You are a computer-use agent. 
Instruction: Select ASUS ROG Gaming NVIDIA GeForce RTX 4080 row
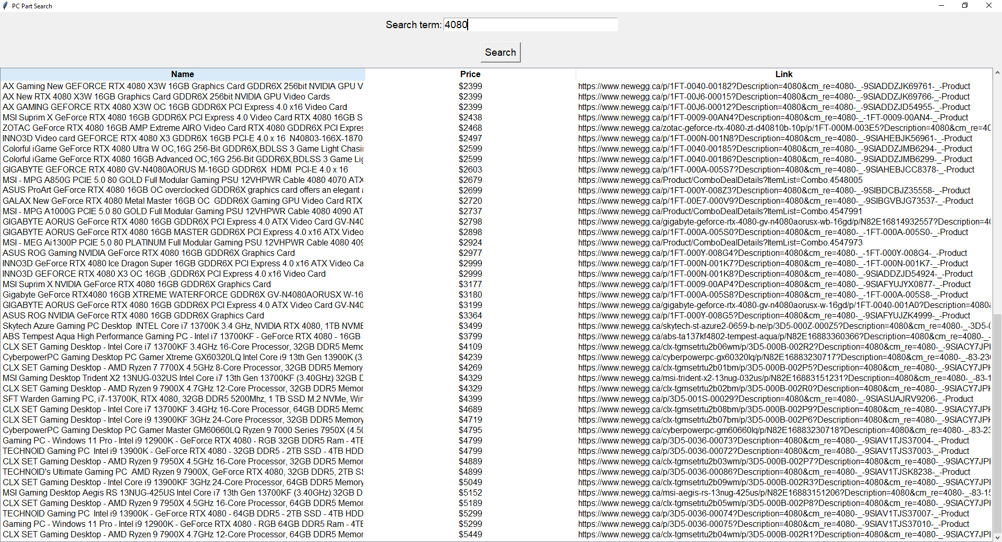tap(496, 253)
